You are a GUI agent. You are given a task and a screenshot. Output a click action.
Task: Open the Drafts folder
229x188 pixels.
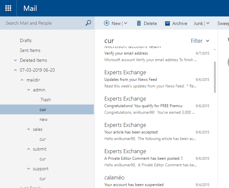click(26, 40)
